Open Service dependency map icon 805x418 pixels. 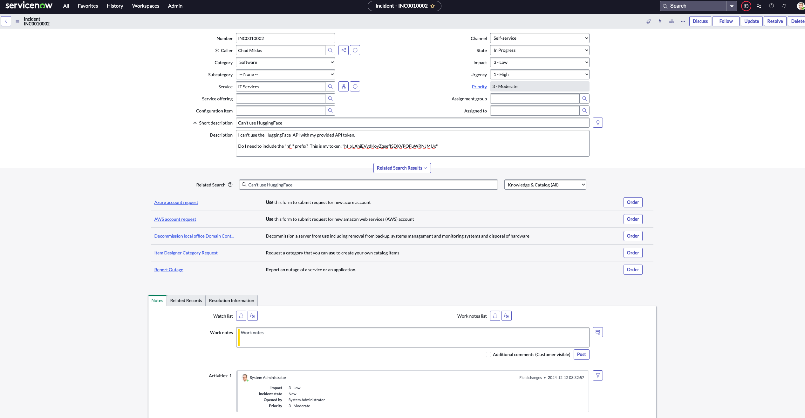point(344,86)
